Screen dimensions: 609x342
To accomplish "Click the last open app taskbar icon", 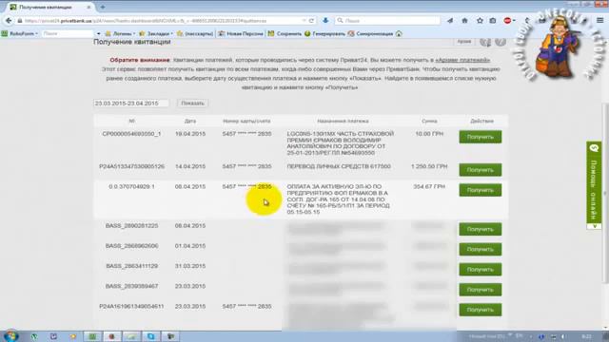I will point(171,336).
